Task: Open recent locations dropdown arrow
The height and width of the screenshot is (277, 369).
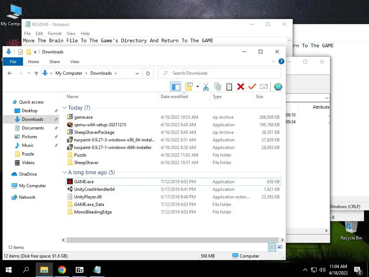Action: click(x=29, y=73)
